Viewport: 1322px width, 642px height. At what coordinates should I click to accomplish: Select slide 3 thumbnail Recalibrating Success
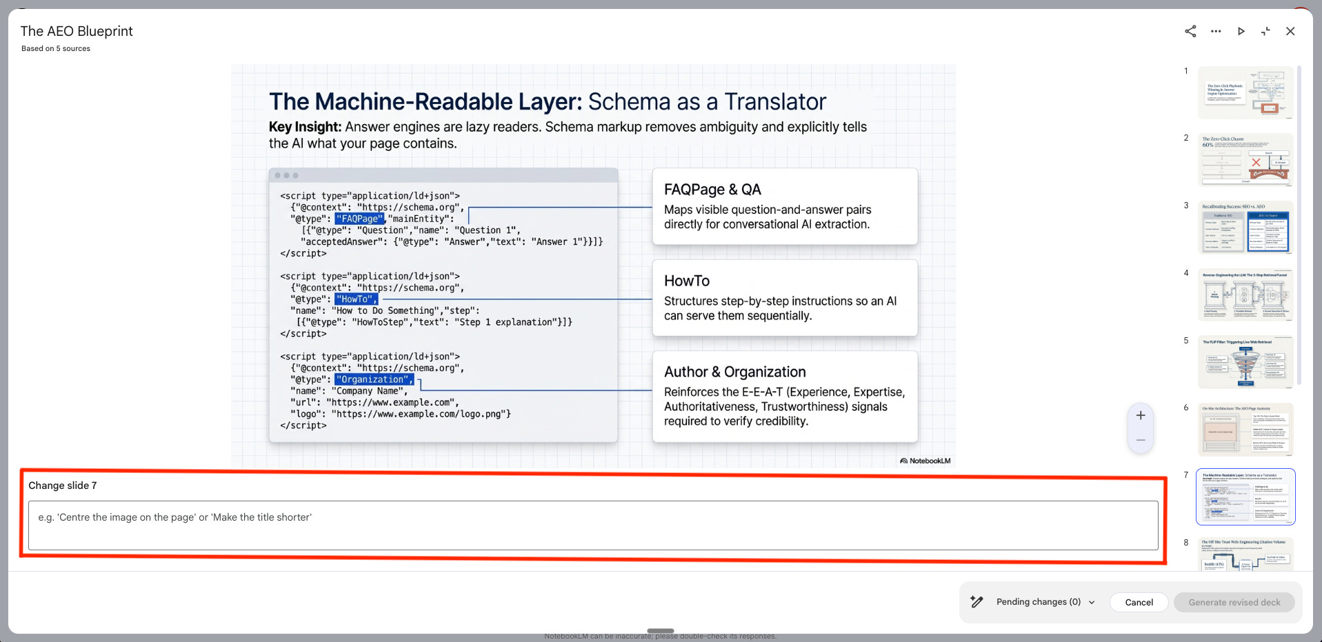click(x=1245, y=228)
